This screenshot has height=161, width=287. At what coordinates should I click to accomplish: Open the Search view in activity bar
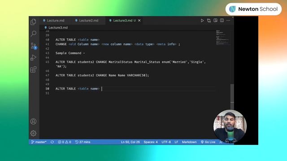33,34
